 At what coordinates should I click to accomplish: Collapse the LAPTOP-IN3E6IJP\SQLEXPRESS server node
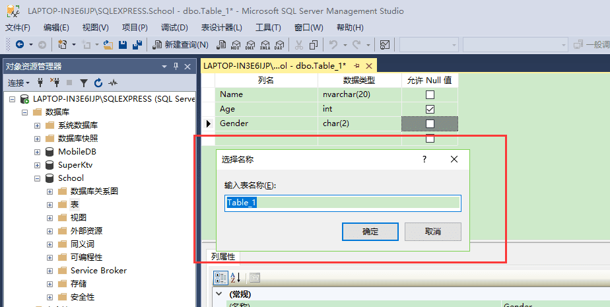(12, 99)
